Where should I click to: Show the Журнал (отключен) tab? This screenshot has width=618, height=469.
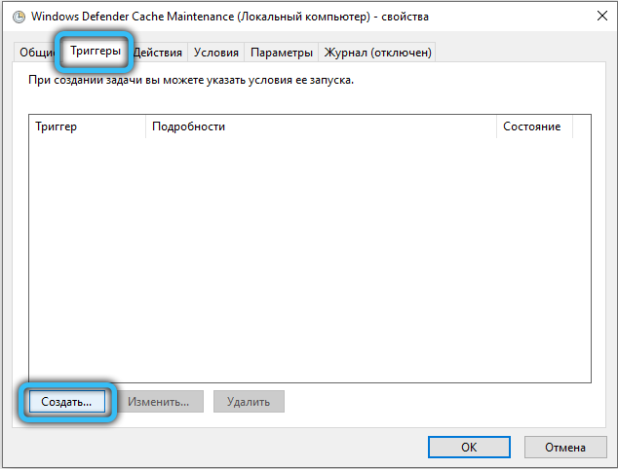click(x=377, y=53)
